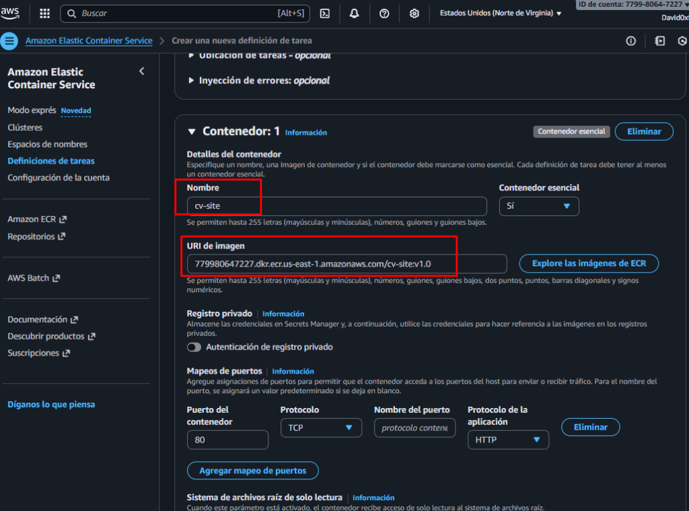This screenshot has width=689, height=511.
Task: Enable Autenticación de registro privado toggle
Action: coord(194,347)
